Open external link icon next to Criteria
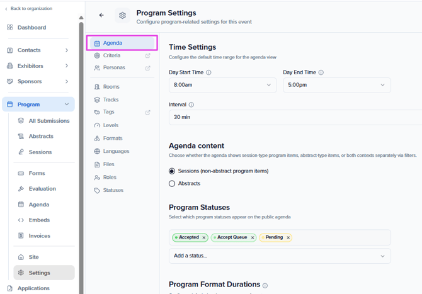Screen dimensions: 422x294 148,55
